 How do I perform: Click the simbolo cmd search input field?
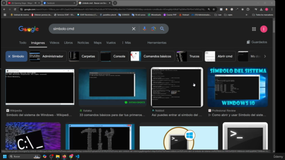click(x=91, y=28)
